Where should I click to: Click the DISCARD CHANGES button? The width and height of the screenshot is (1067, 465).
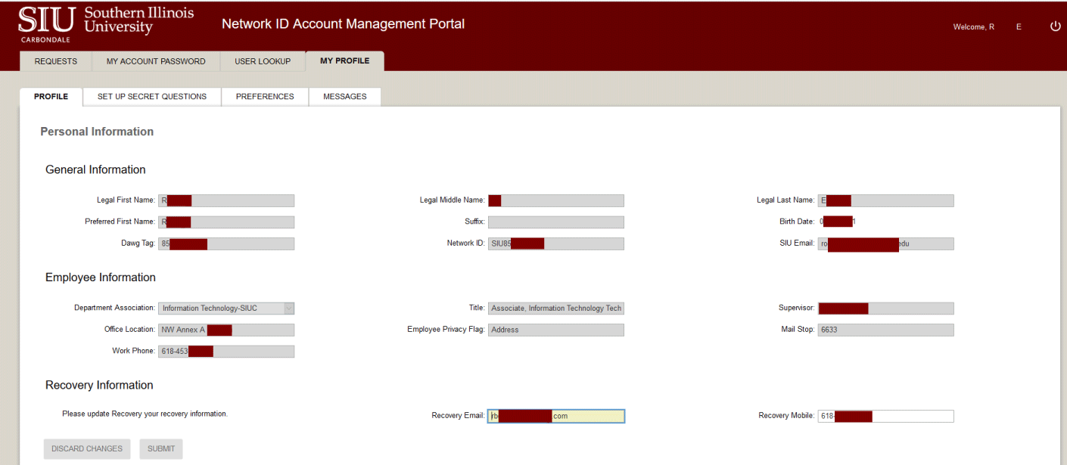click(86, 448)
